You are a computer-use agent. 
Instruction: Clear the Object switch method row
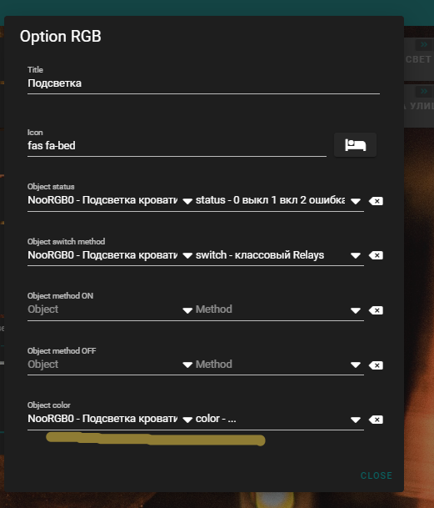click(x=376, y=255)
